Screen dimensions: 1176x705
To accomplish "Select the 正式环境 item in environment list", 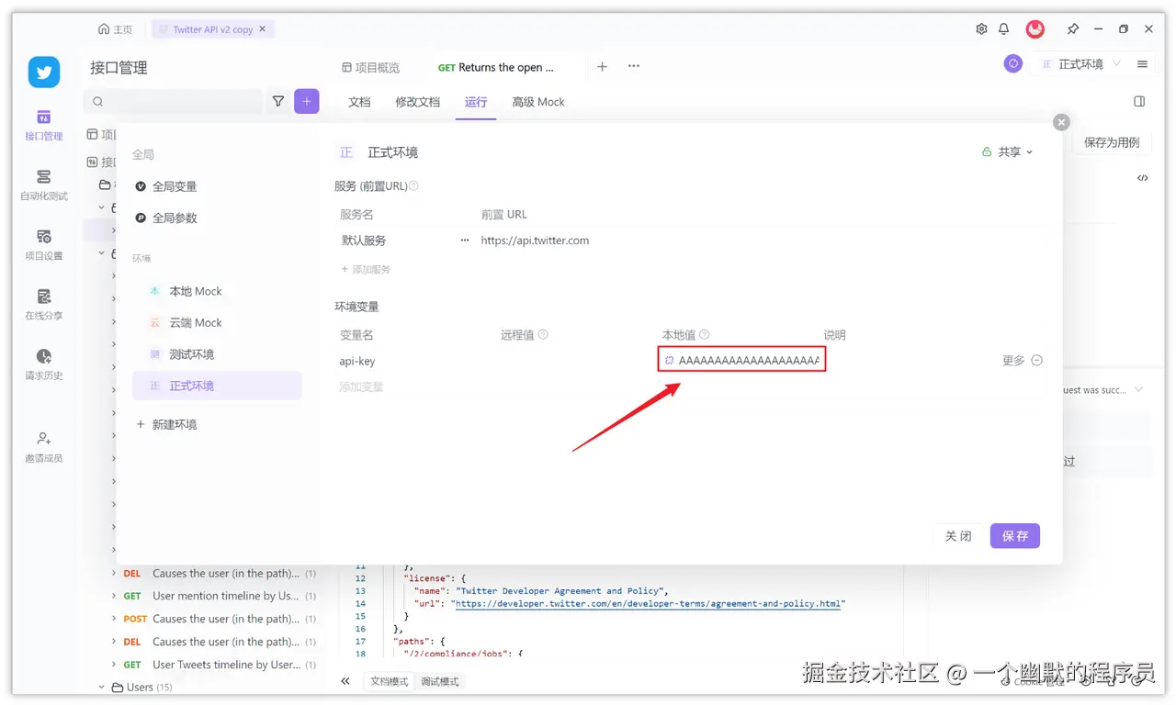I will coord(217,386).
